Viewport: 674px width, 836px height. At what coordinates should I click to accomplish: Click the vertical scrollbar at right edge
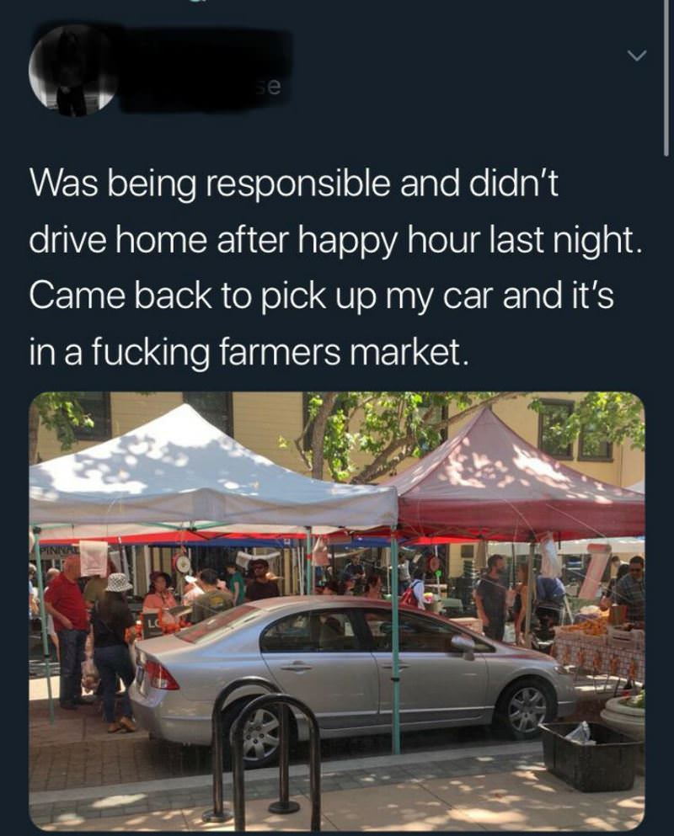(666, 77)
